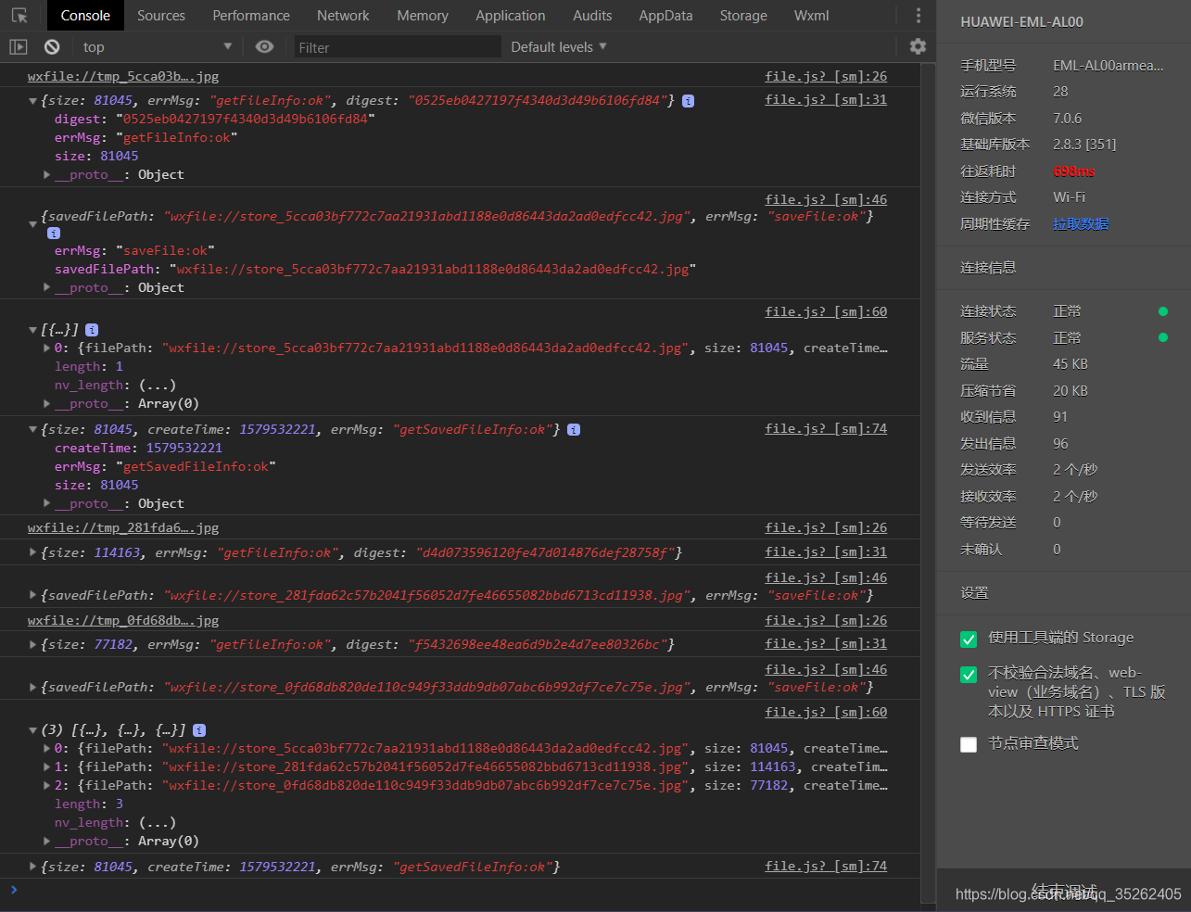Open the Sources tab
This screenshot has width=1191, height=912.
coord(161,16)
